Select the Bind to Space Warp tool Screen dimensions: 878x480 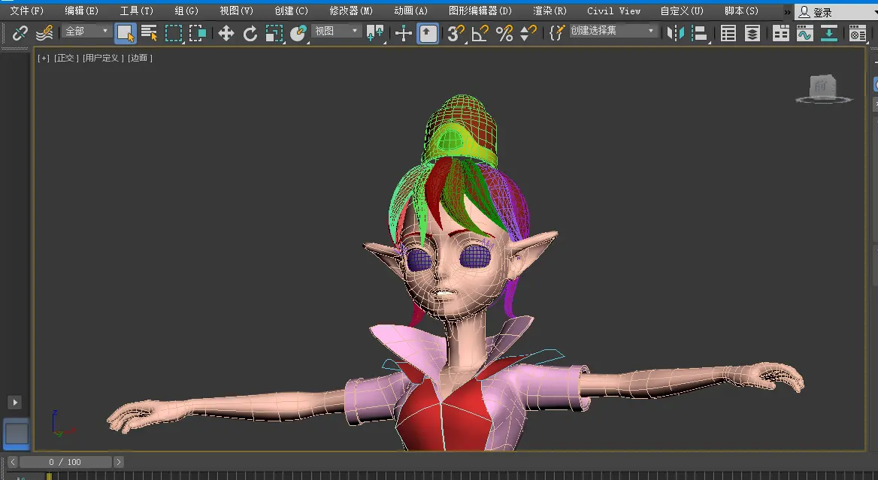(45, 32)
